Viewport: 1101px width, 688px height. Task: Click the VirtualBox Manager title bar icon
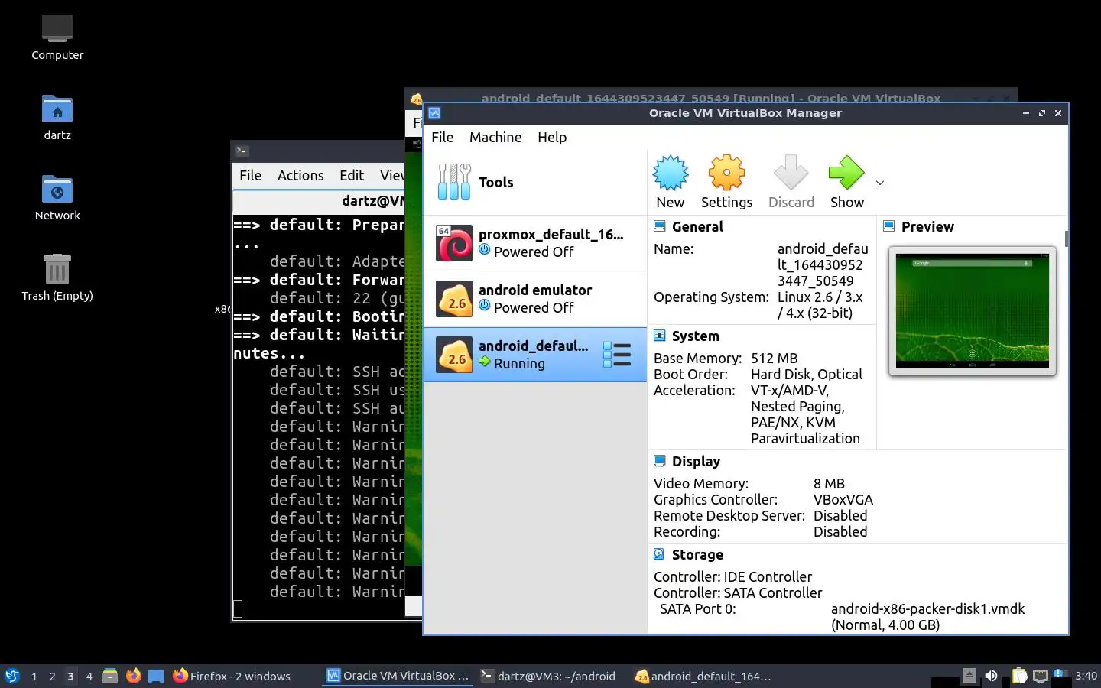[x=434, y=113]
